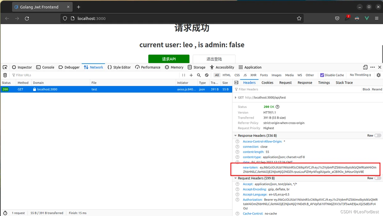The height and width of the screenshot is (216, 383).
Task: Collapse Response Headers section
Action: pyautogui.click(x=236, y=136)
